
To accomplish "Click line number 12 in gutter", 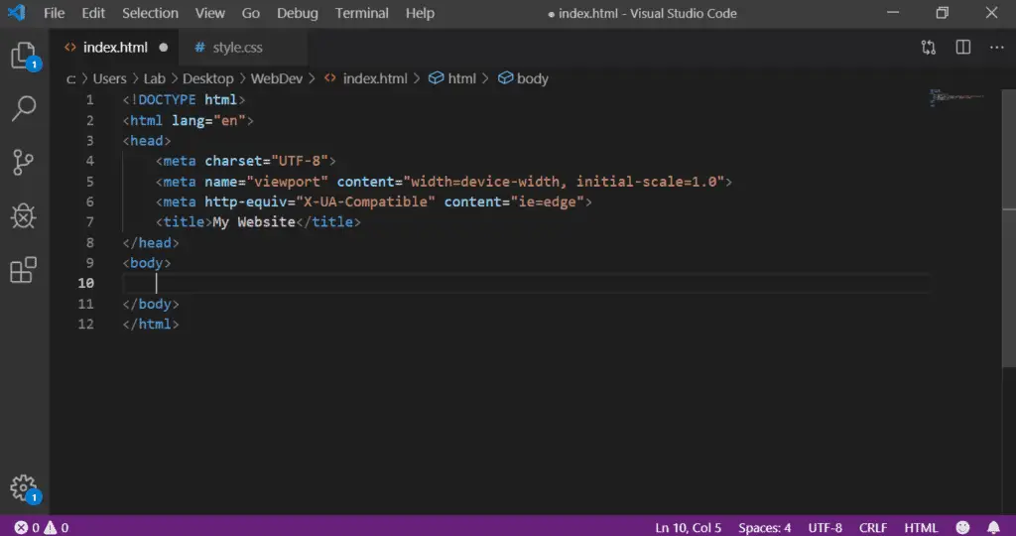I will [x=85, y=324].
